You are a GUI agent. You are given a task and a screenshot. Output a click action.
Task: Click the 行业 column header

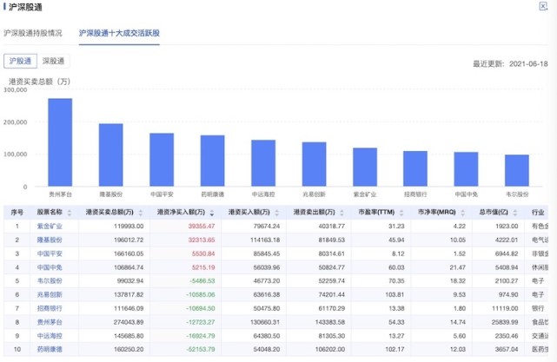pyautogui.click(x=538, y=212)
